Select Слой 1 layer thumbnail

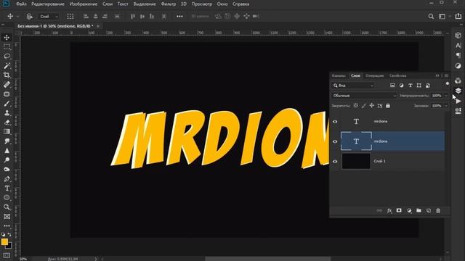[x=356, y=161]
